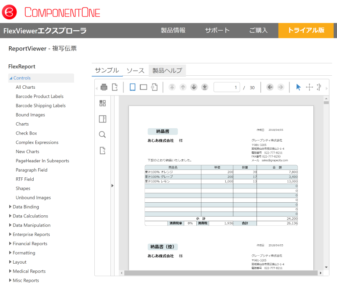Collapse the Controls tree node
Viewport: 337px width, 283px height.
(11, 78)
